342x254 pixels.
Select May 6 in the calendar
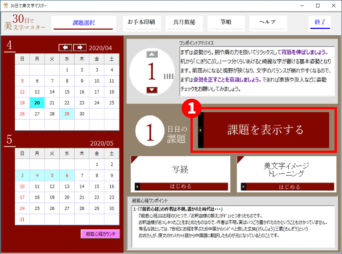67,175
